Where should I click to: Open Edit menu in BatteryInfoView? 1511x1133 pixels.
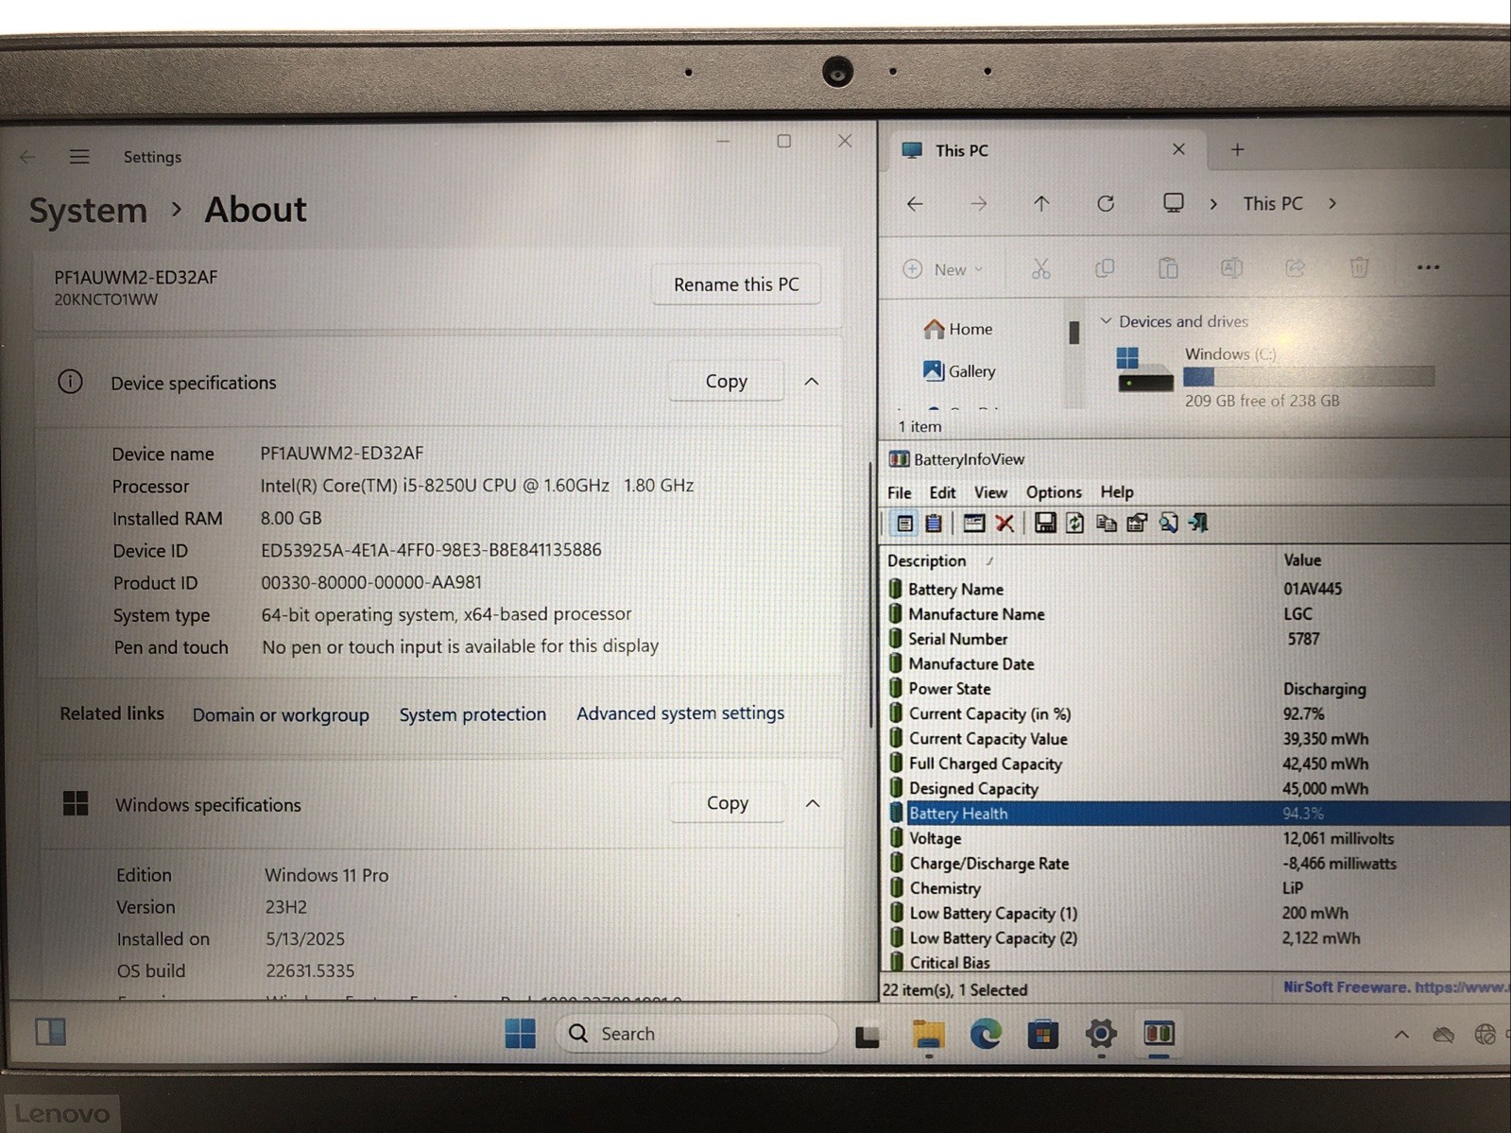tap(942, 492)
